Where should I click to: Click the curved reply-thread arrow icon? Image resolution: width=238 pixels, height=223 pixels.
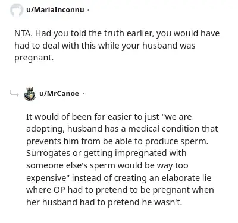[14, 93]
